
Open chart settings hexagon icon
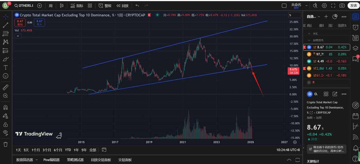point(324,6)
